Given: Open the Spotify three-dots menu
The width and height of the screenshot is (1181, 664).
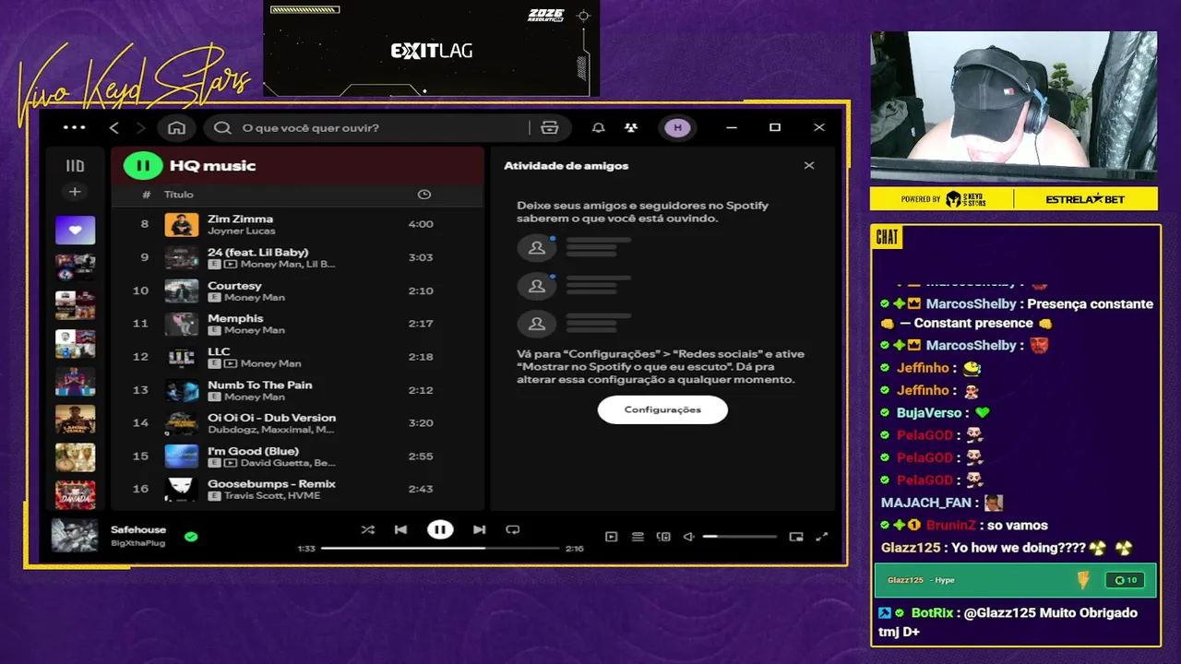Looking at the screenshot, I should tap(75, 127).
